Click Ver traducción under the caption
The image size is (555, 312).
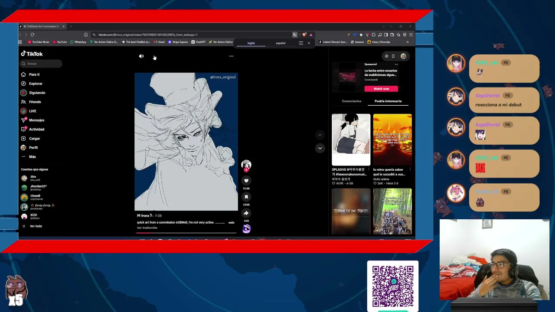click(x=147, y=228)
